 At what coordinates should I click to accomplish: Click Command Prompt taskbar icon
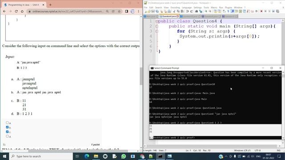160,156
